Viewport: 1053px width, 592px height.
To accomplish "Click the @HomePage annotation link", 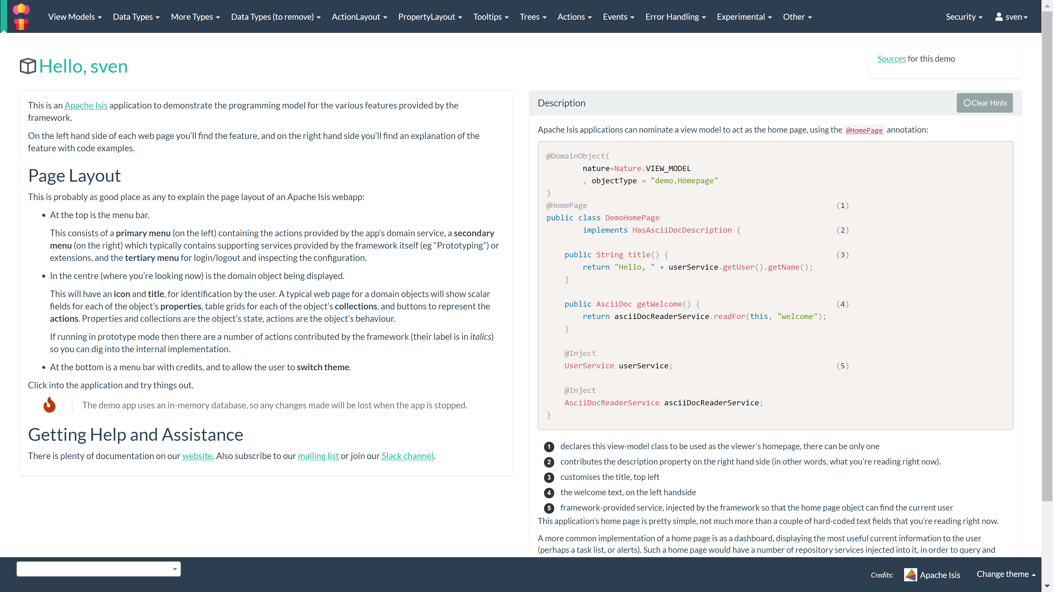I will tap(864, 130).
